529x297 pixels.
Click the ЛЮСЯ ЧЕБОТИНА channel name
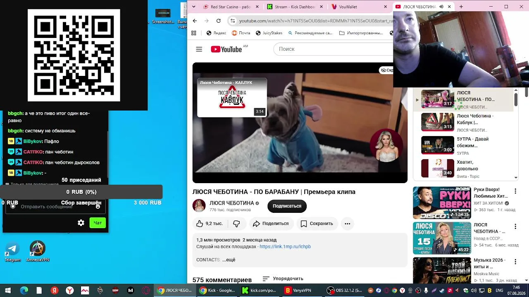pos(231,203)
